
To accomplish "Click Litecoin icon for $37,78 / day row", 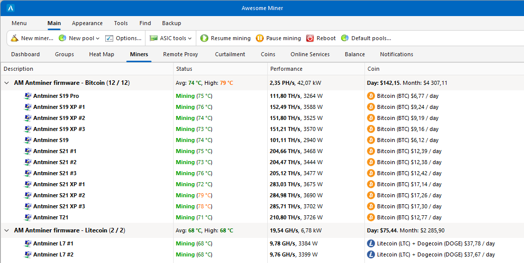I will pos(371,243).
